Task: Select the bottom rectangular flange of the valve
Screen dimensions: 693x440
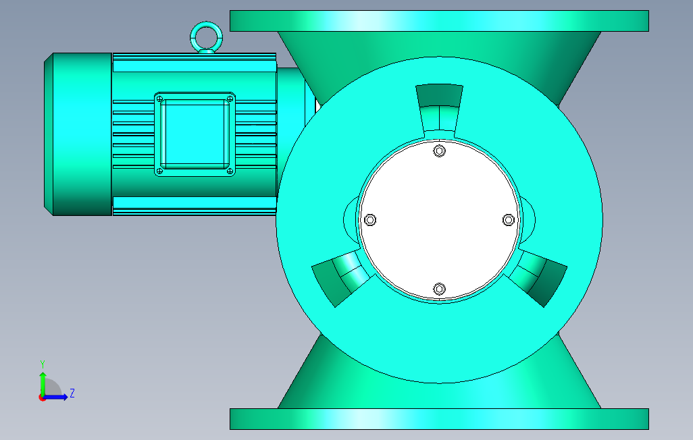Action: pos(439,419)
